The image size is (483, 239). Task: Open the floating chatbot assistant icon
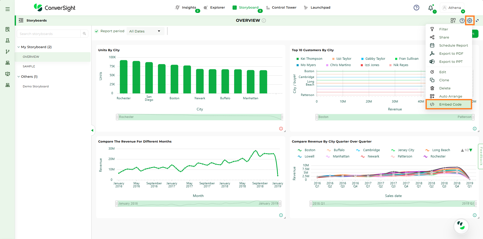pyautogui.click(x=461, y=226)
